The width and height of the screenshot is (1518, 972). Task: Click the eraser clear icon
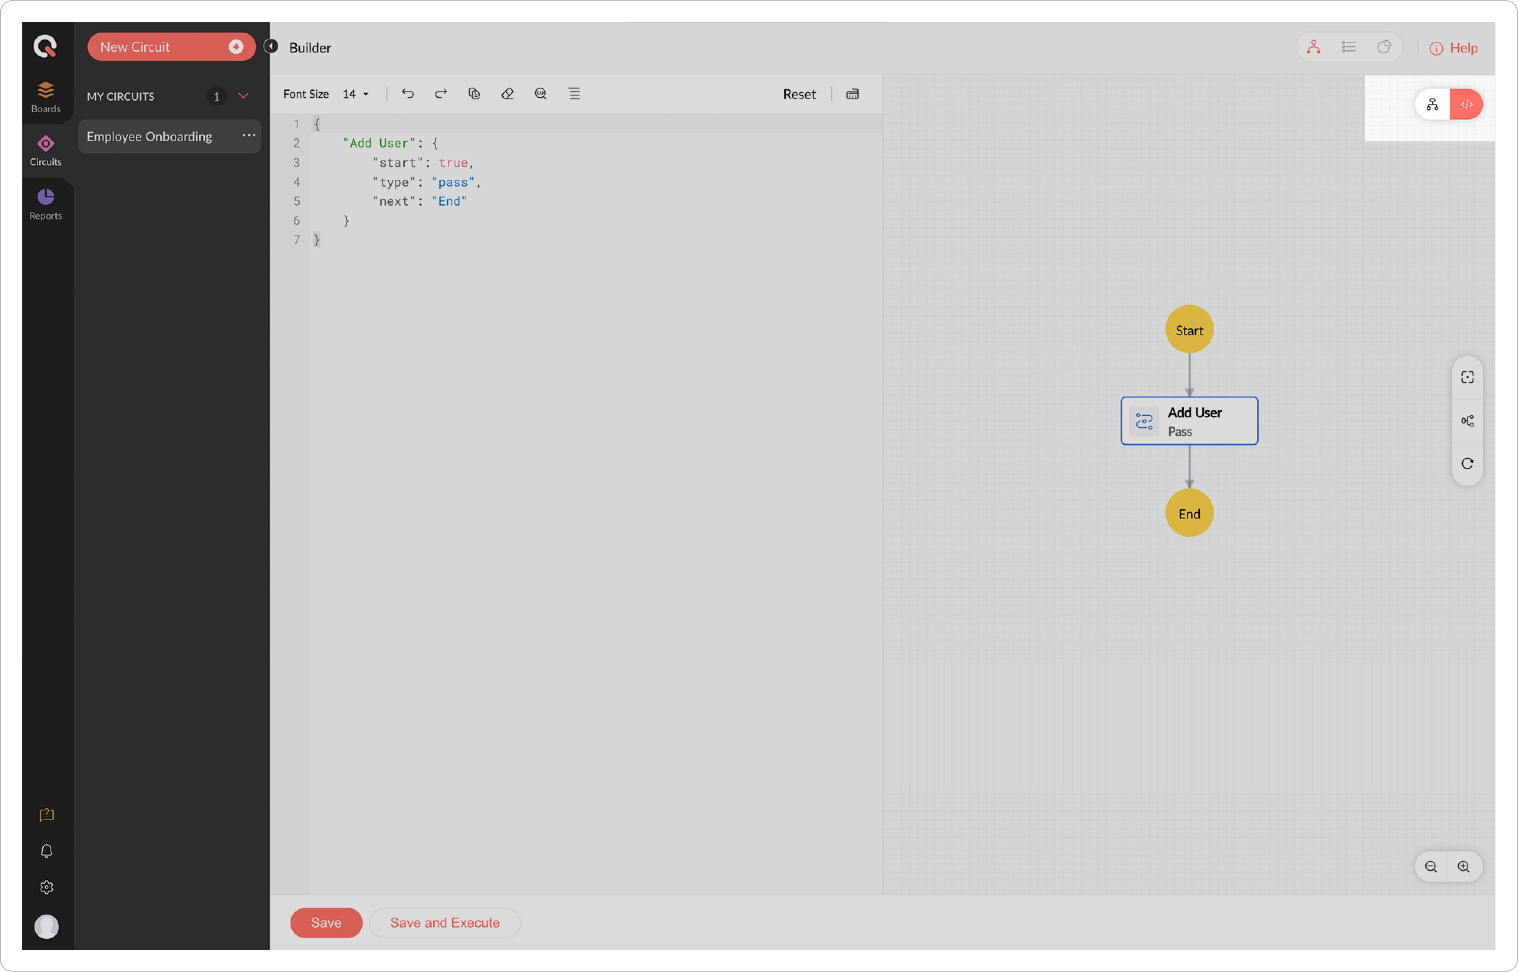(x=507, y=94)
